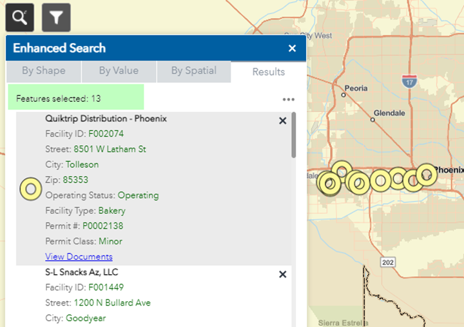Image resolution: width=464 pixels, height=327 pixels.
Task: Click the yellow facility marker nearest the Phoenix label
Action: 427,175
